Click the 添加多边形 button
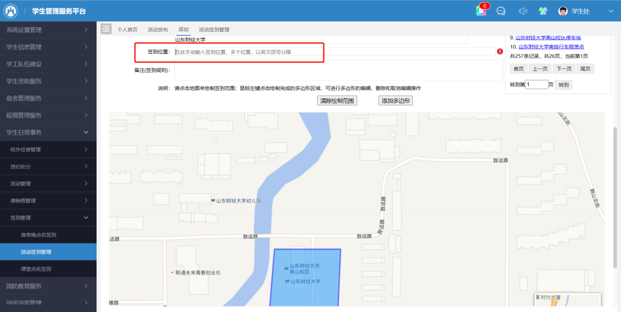 396,101
